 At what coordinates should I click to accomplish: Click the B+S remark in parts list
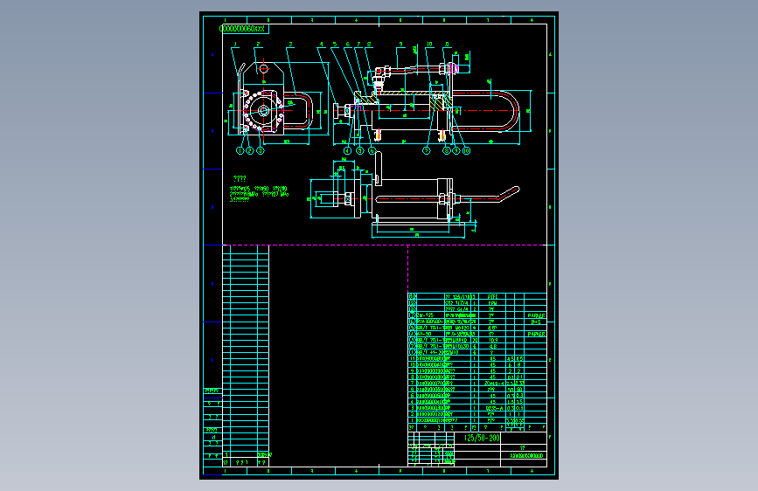tap(536, 322)
